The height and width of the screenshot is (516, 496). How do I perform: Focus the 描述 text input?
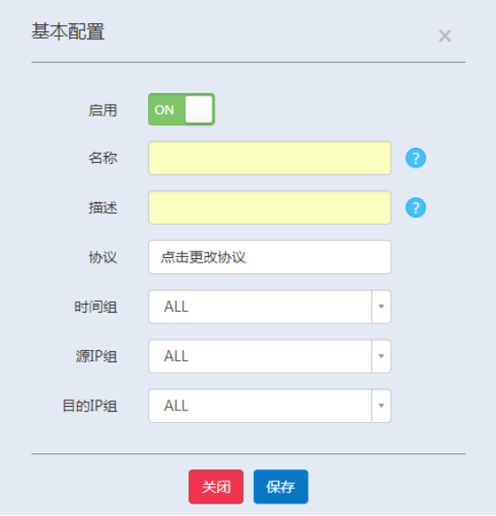pos(270,208)
